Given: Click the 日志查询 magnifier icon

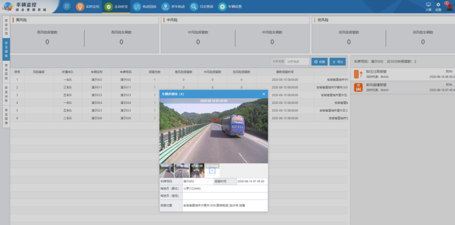Looking at the screenshot, I should click(x=194, y=6).
